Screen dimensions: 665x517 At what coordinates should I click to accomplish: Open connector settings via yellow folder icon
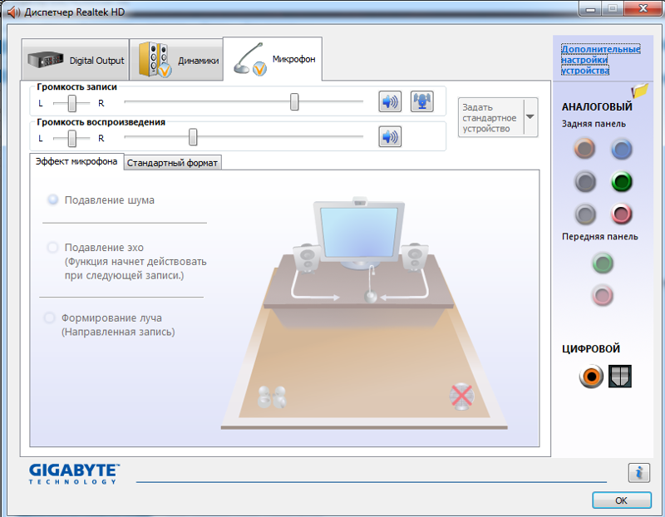coord(639,91)
